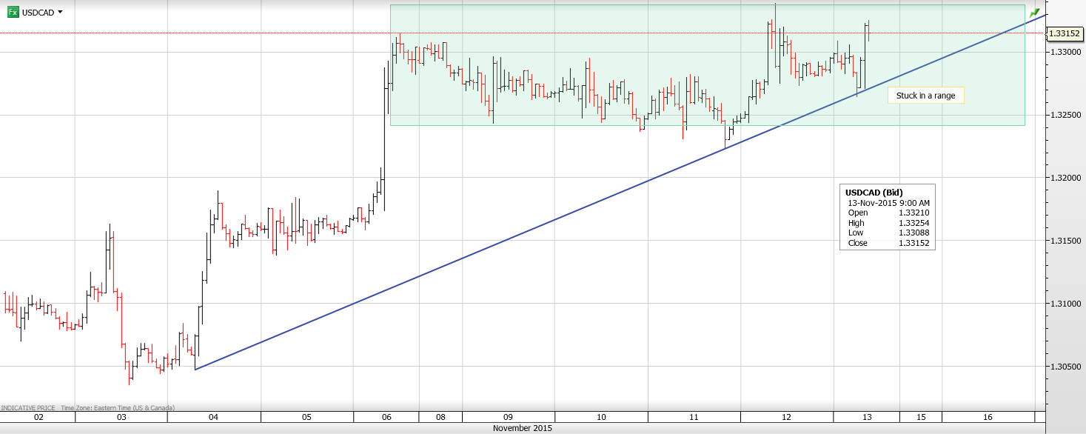Click the INDICATIVE PRICE label

27,407
